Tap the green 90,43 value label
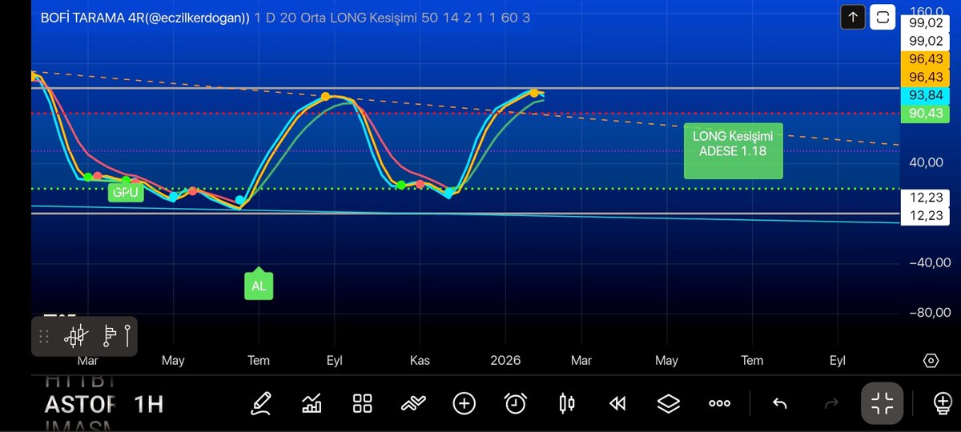 coord(925,113)
